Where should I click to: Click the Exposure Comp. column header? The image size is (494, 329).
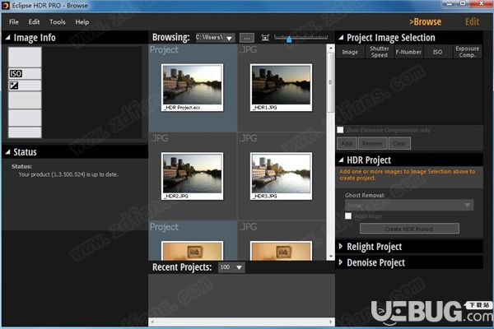[467, 52]
